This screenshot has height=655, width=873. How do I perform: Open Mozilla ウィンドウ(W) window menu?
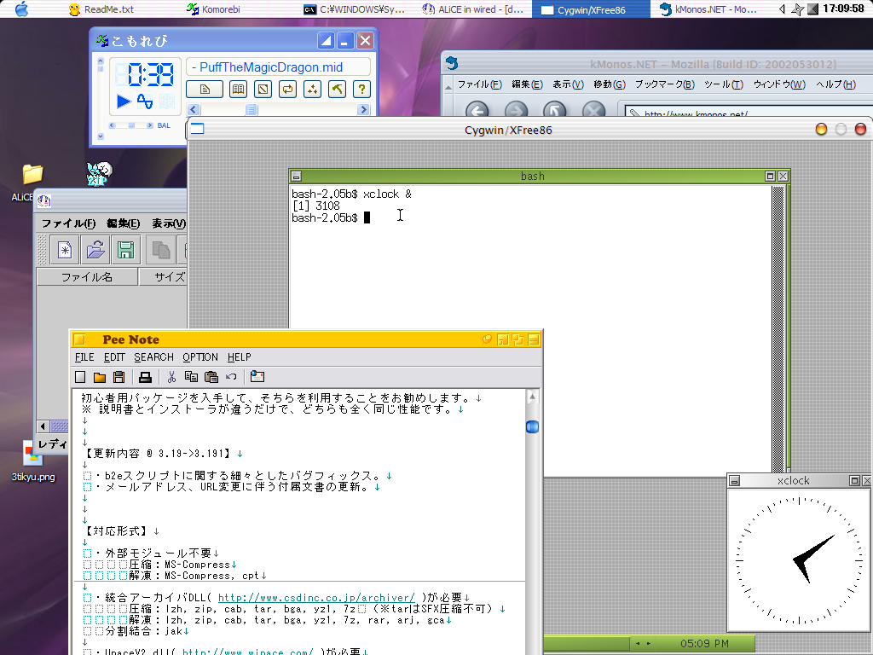coord(779,84)
